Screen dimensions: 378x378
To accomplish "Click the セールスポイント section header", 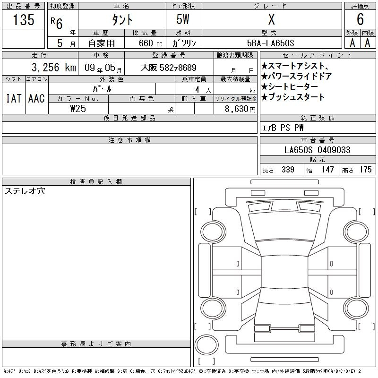I will point(318,55).
